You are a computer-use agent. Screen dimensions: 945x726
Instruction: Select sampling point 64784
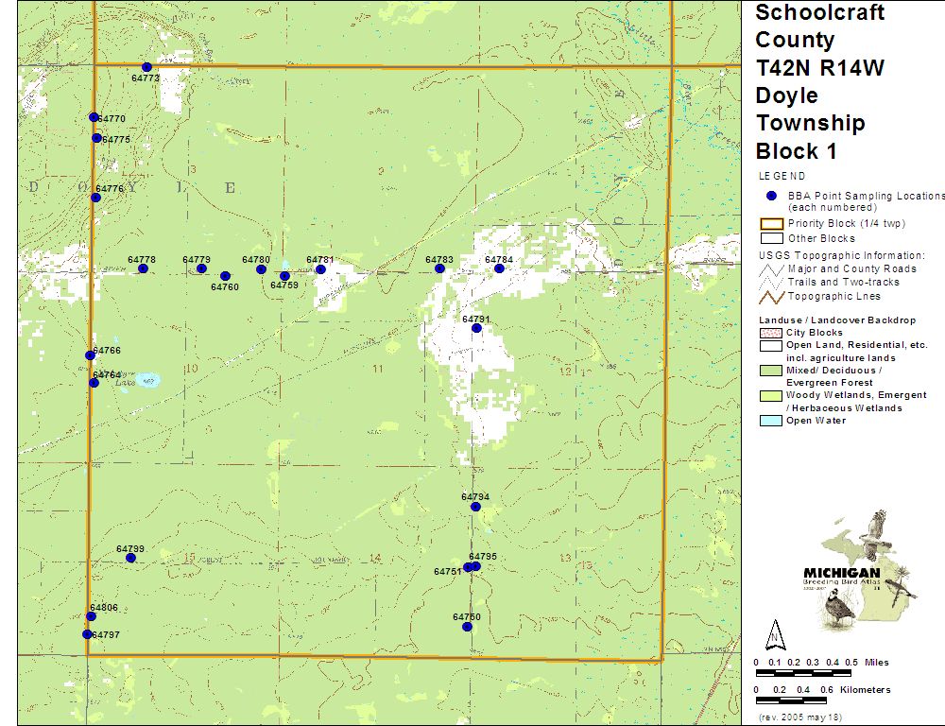[499, 268]
